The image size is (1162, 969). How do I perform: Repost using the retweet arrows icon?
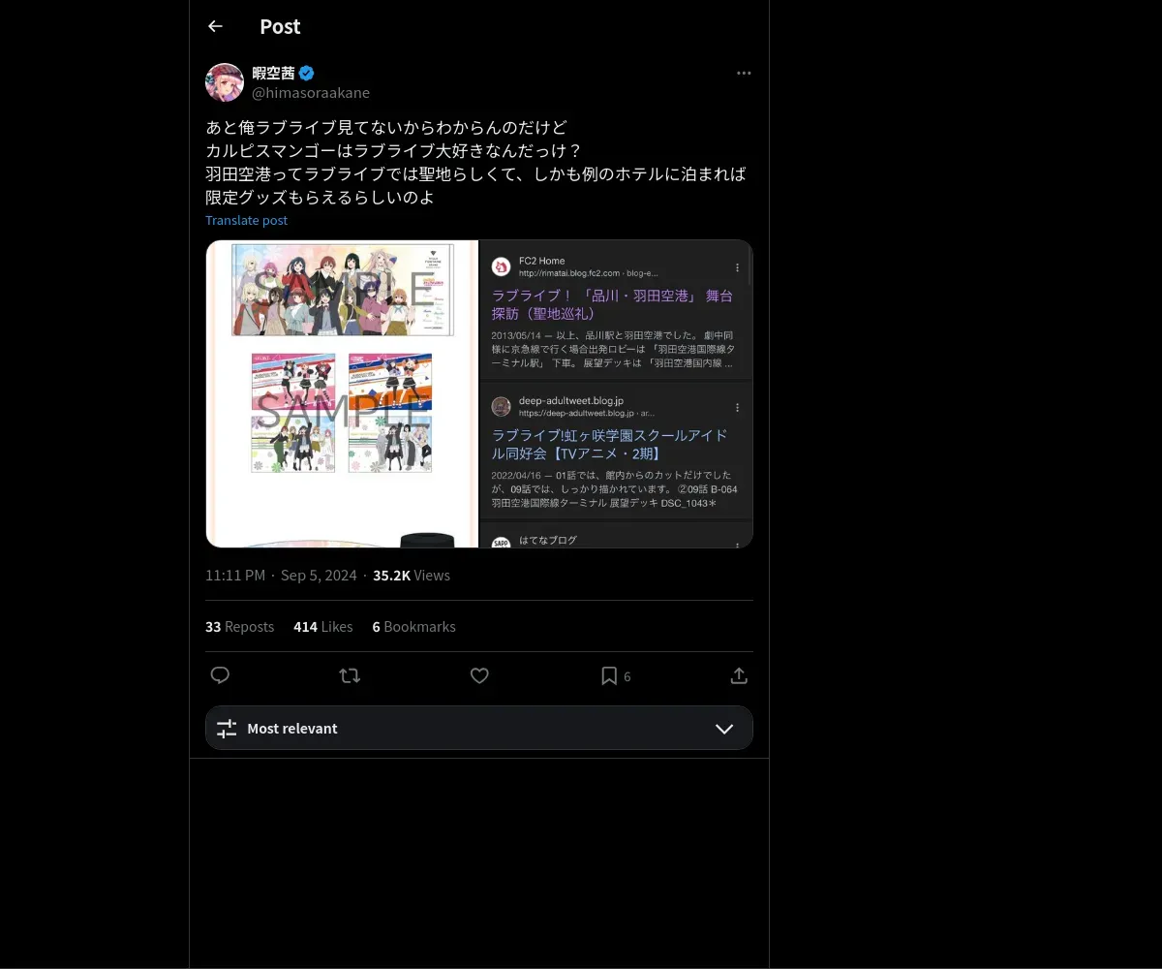tap(350, 675)
